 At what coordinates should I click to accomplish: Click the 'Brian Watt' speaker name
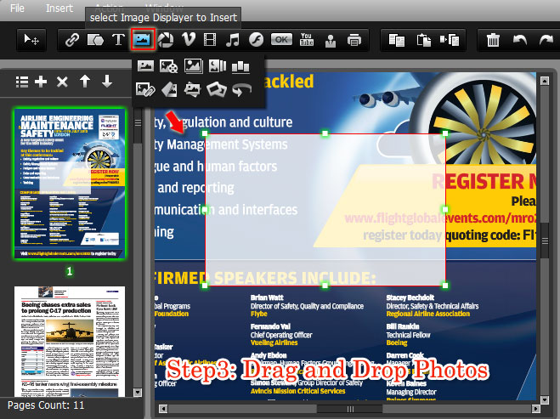click(267, 297)
